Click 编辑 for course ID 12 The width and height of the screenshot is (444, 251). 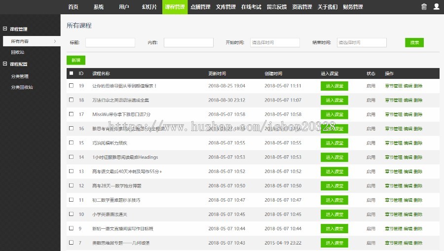point(408,185)
